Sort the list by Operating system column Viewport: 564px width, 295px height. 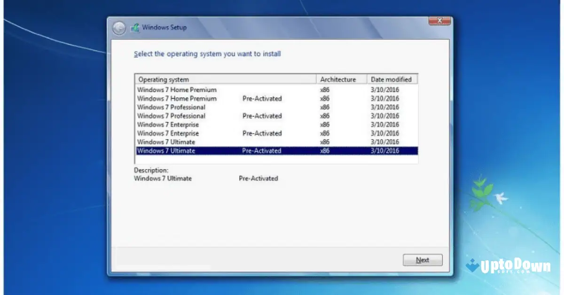tap(164, 79)
